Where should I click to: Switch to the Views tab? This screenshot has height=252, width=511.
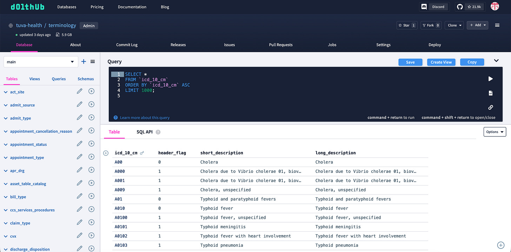click(35, 79)
